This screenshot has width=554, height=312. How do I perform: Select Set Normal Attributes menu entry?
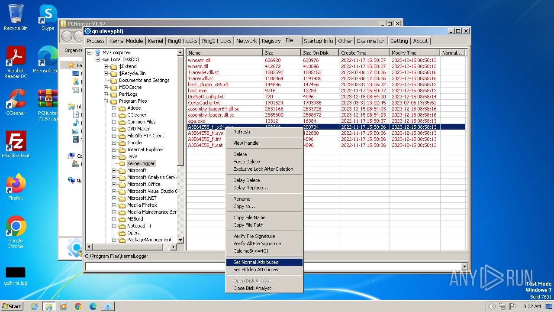264,262
